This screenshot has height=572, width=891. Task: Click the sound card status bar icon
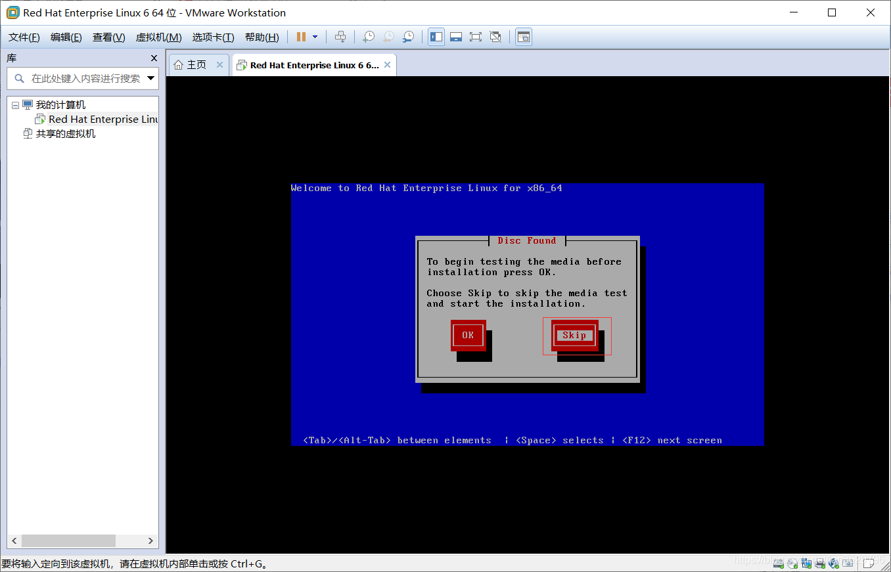pos(834,563)
